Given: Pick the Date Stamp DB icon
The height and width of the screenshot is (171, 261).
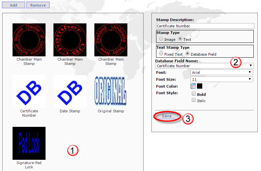Looking at the screenshot, I should (x=70, y=91).
